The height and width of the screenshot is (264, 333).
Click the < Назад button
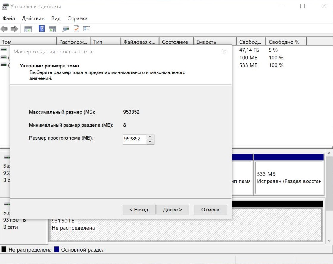139,210
